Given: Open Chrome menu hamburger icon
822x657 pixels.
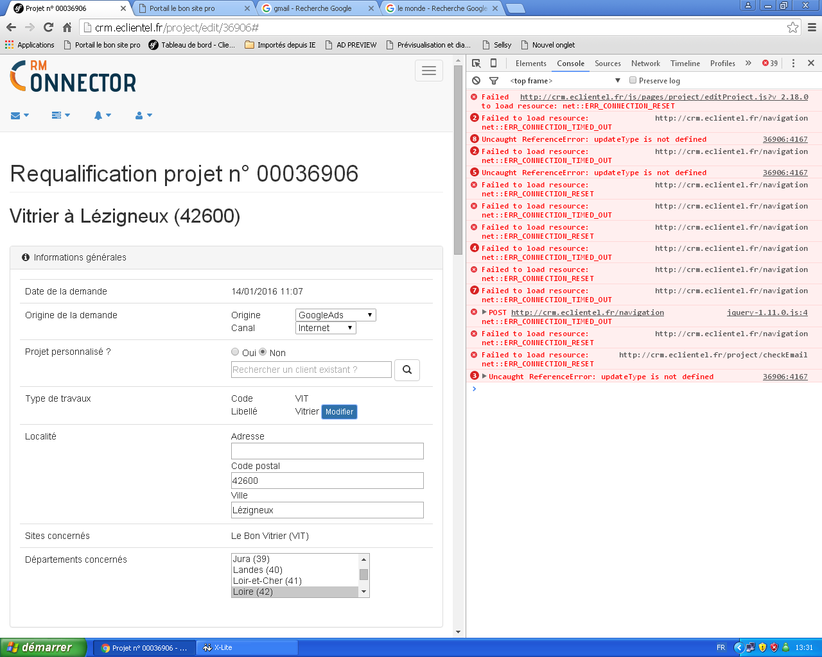Looking at the screenshot, I should (x=812, y=27).
